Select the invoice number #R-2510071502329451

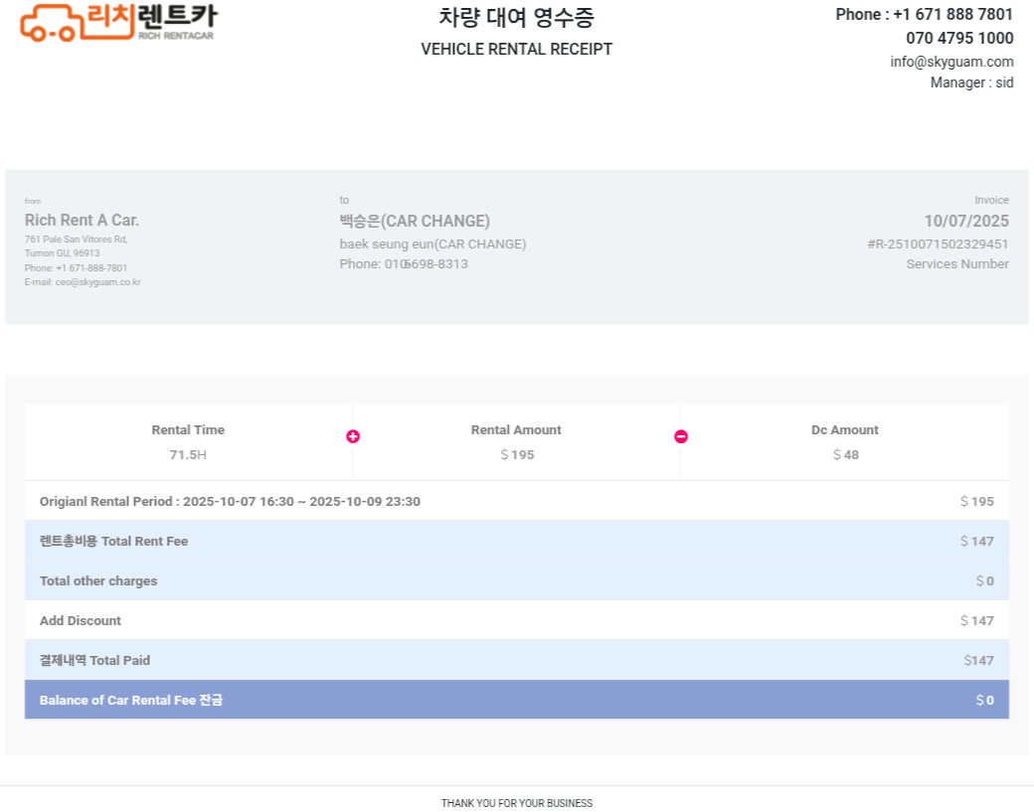tap(938, 244)
